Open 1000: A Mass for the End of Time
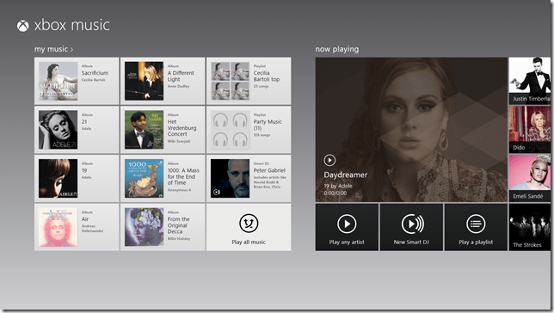554x313 pixels. click(x=163, y=178)
